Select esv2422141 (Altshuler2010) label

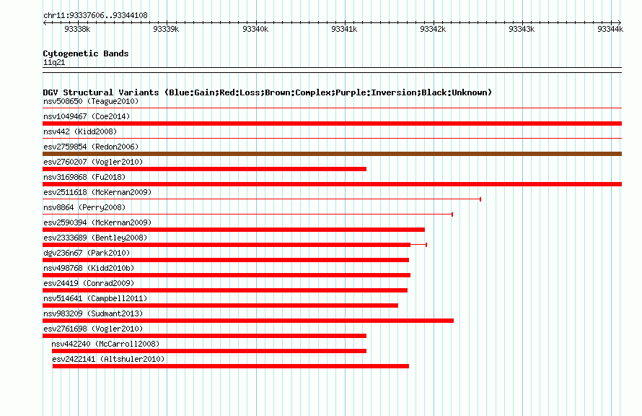click(108, 359)
